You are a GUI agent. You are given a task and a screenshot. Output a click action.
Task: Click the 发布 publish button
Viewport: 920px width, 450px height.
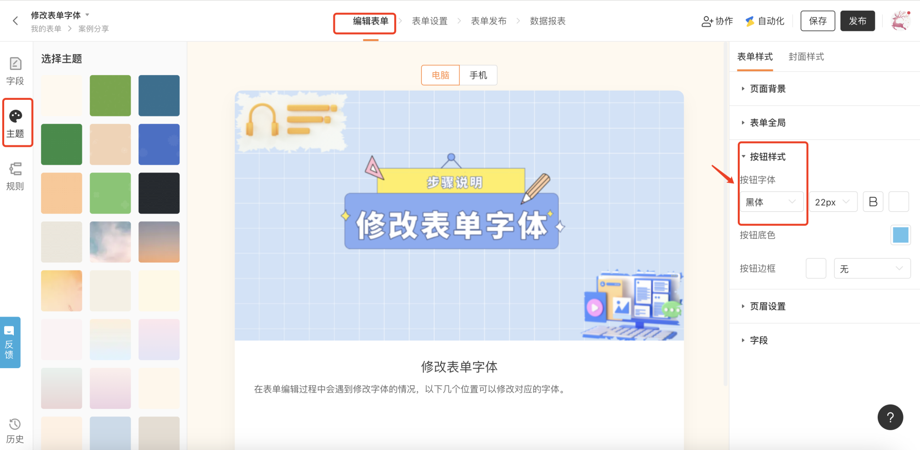coord(857,21)
